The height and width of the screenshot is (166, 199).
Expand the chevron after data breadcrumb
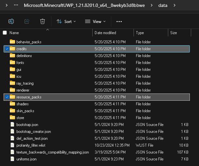pos(174,5)
